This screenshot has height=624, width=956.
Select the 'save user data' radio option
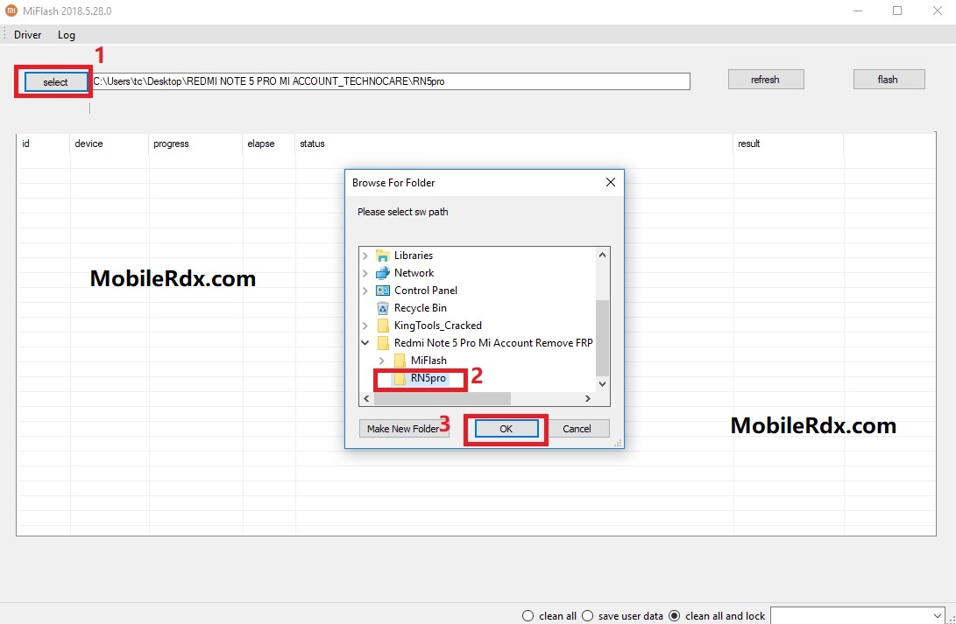tap(588, 615)
